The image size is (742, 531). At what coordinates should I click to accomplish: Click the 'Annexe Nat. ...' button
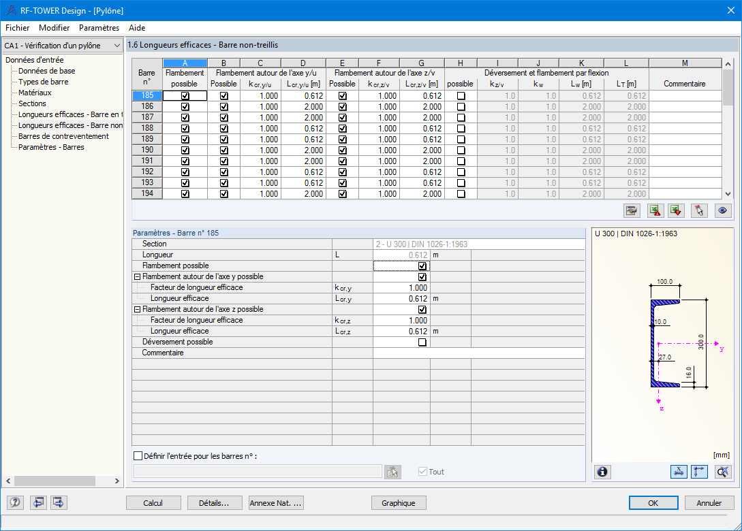(276, 503)
